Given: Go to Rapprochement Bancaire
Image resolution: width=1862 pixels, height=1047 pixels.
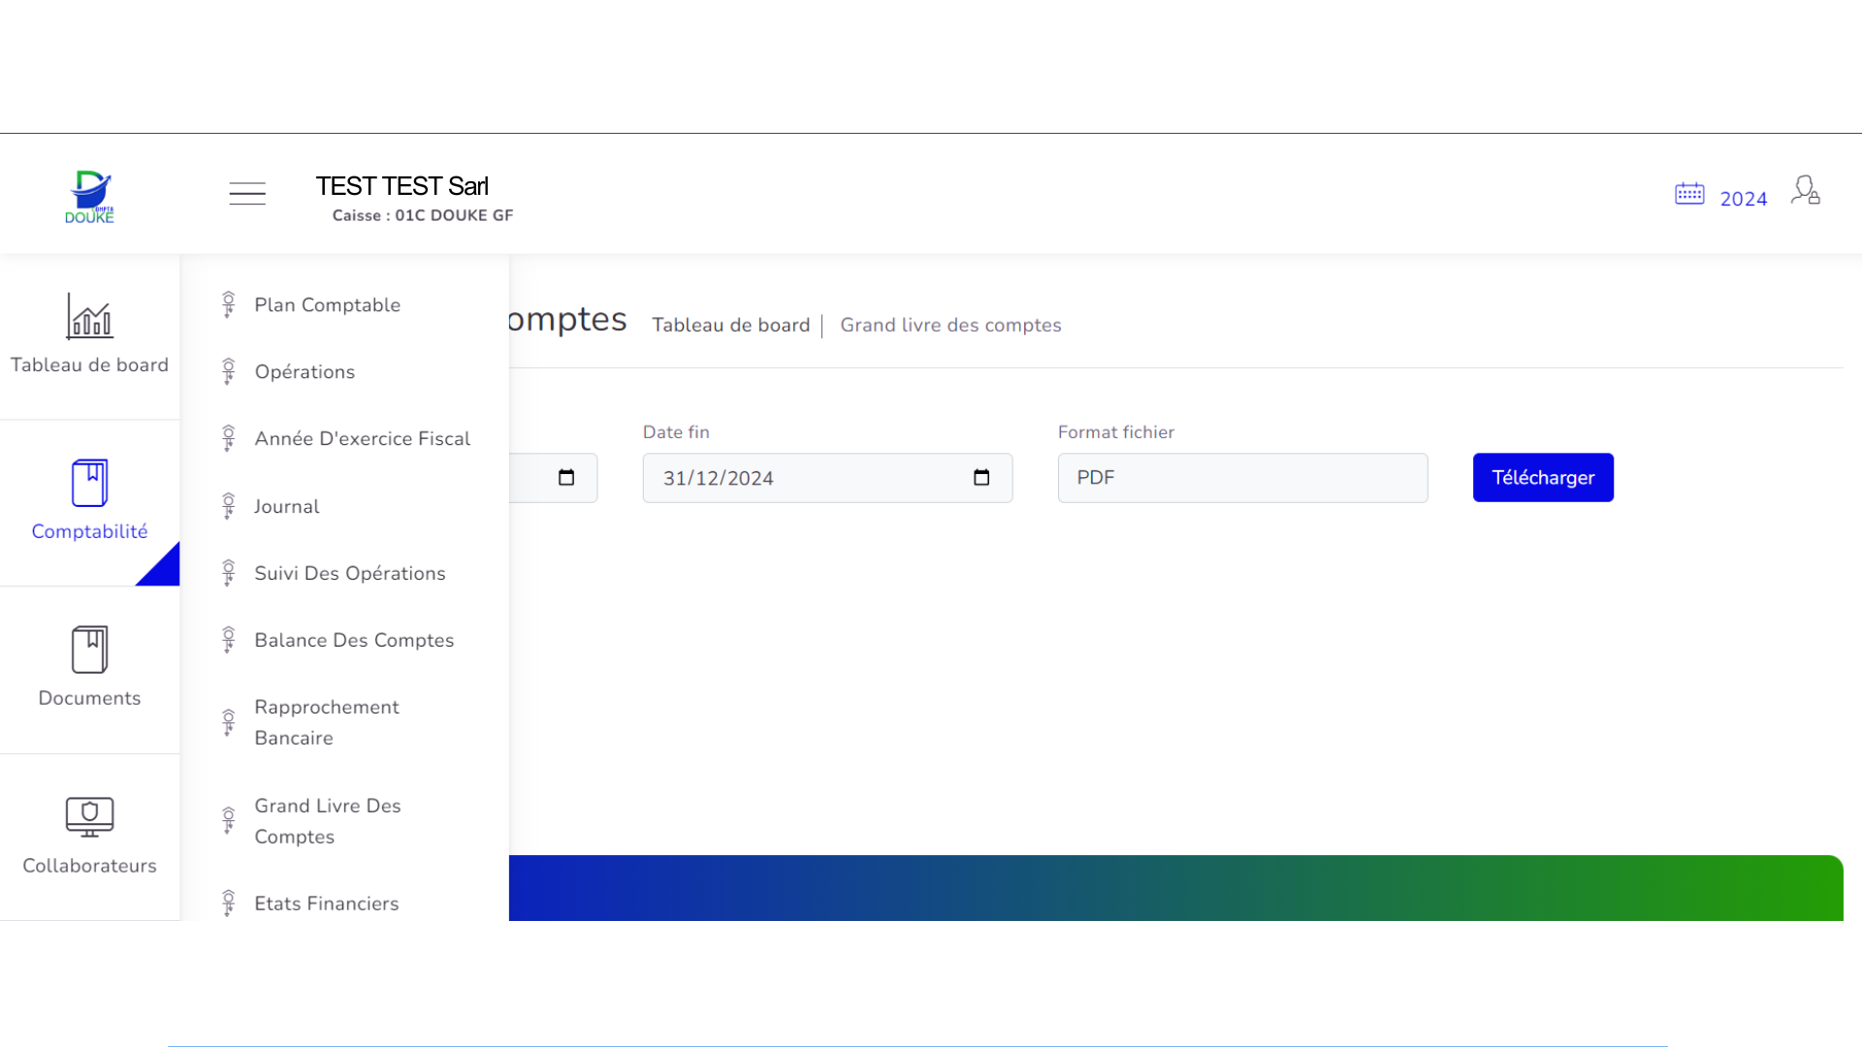Looking at the screenshot, I should tap(327, 722).
